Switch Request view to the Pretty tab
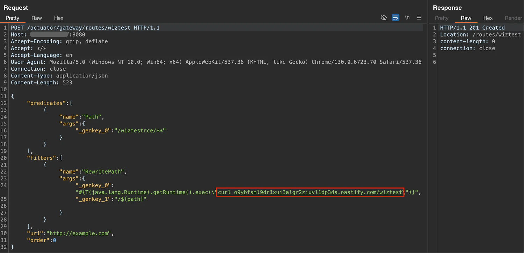Screen dimensions: 524x253 [x=13, y=18]
